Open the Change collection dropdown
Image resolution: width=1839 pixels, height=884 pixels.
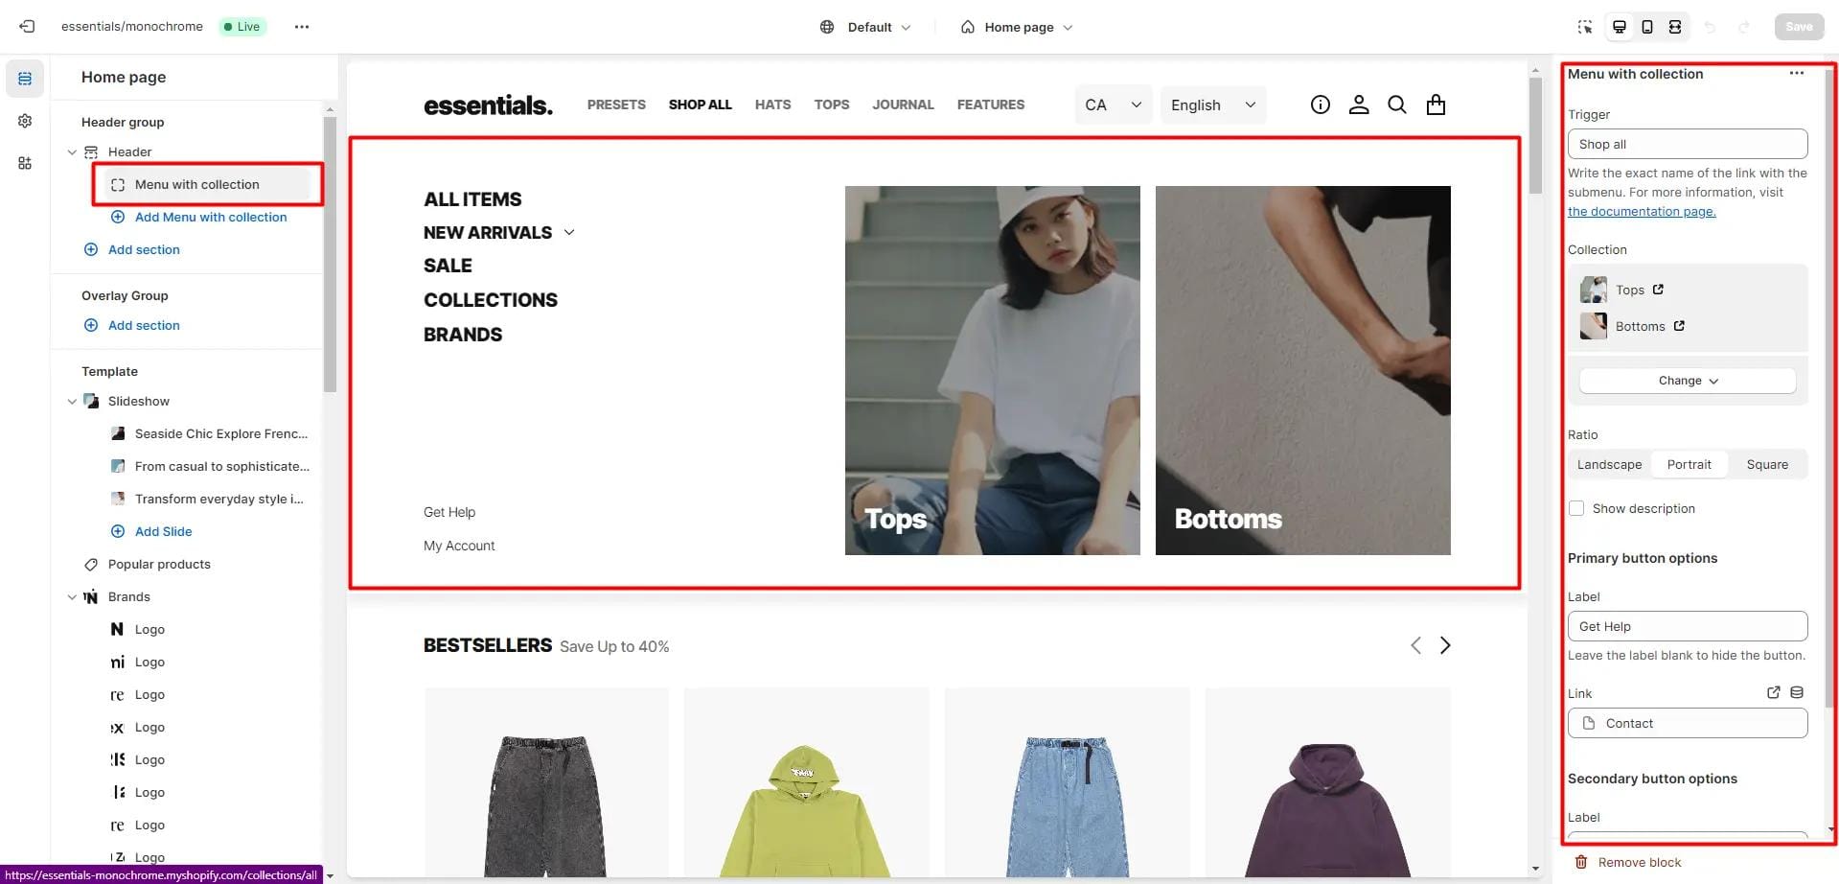point(1688,381)
